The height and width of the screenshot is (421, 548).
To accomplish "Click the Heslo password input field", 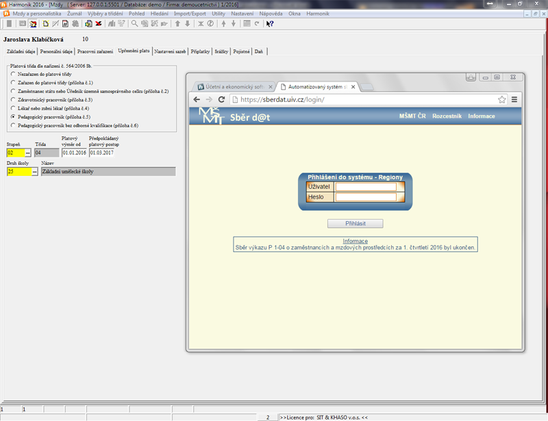I will 366,197.
